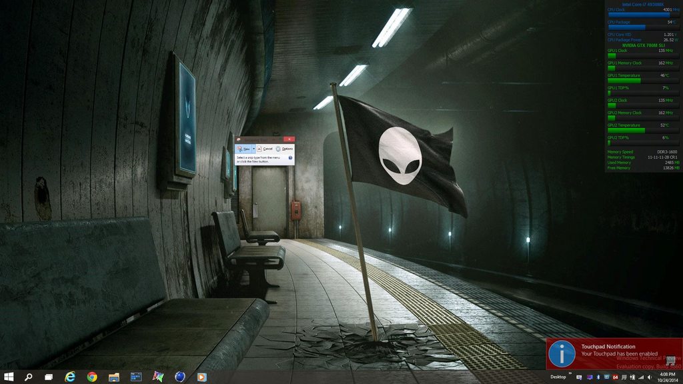Launch Google Chrome from the taskbar
Image resolution: width=683 pixels, height=384 pixels.
(92, 377)
